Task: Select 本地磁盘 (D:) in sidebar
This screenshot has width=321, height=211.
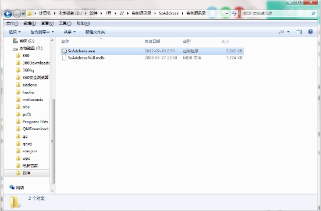Action: [31, 48]
